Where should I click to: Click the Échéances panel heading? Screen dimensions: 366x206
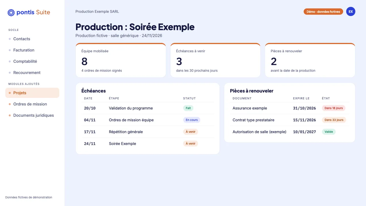(x=94, y=91)
